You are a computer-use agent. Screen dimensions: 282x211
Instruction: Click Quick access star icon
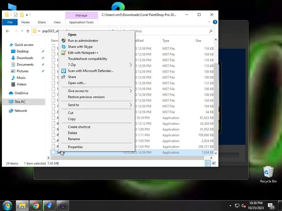coord(11,45)
